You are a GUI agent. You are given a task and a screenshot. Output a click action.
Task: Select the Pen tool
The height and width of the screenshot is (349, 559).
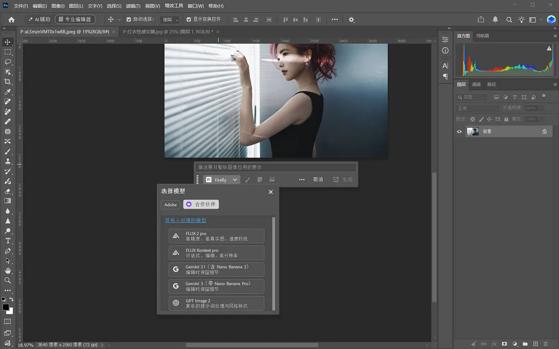point(8,251)
